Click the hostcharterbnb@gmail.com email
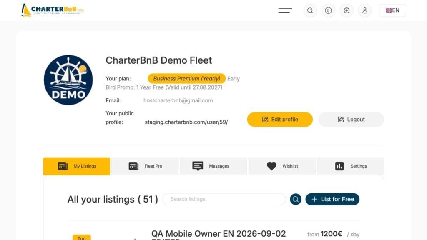Image resolution: width=427 pixels, height=240 pixels. (178, 100)
